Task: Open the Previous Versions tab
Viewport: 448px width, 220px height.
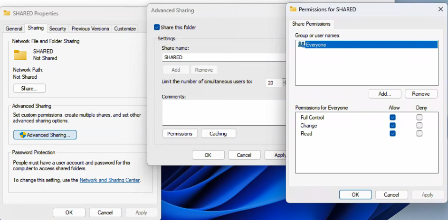Action: click(x=90, y=28)
